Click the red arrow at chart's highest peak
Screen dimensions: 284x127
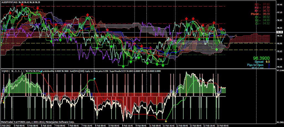[x=22, y=5]
